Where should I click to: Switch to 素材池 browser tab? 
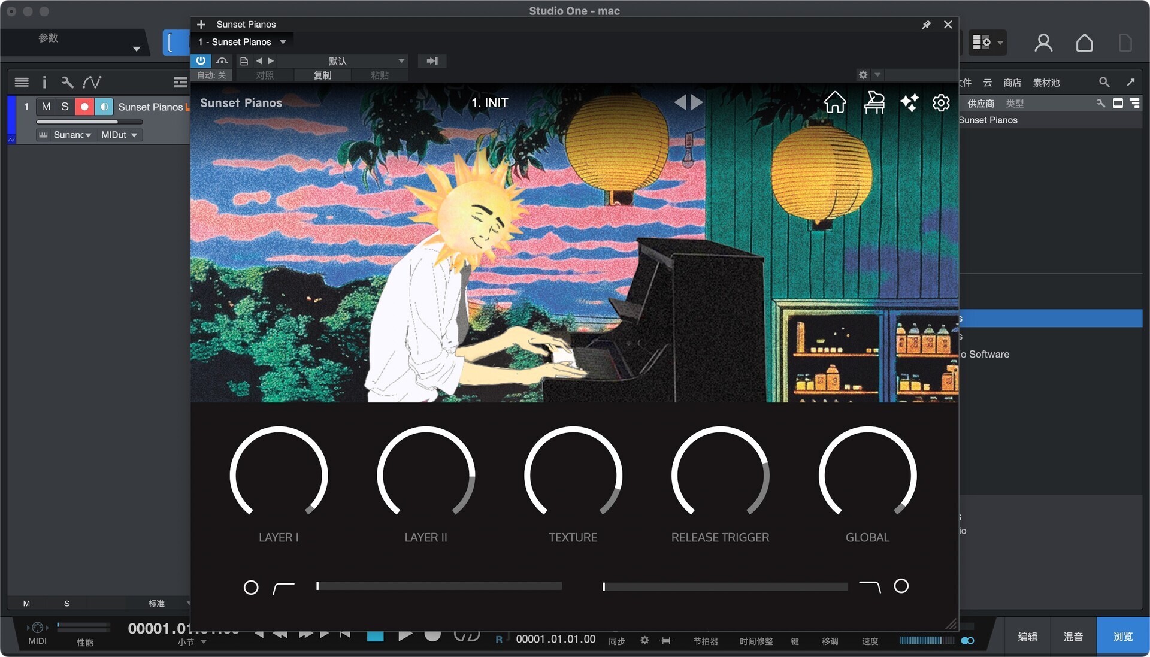pyautogui.click(x=1046, y=83)
